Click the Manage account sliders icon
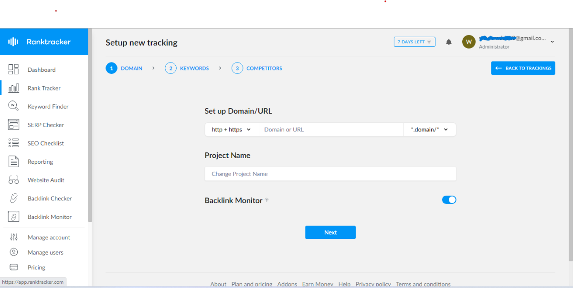The width and height of the screenshot is (573, 288). [x=14, y=237]
